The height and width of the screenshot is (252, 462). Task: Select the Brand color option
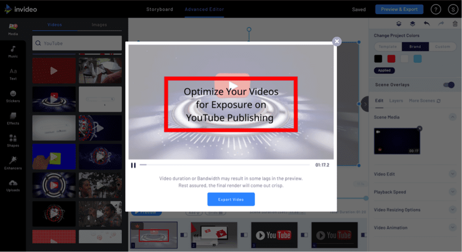(x=415, y=46)
